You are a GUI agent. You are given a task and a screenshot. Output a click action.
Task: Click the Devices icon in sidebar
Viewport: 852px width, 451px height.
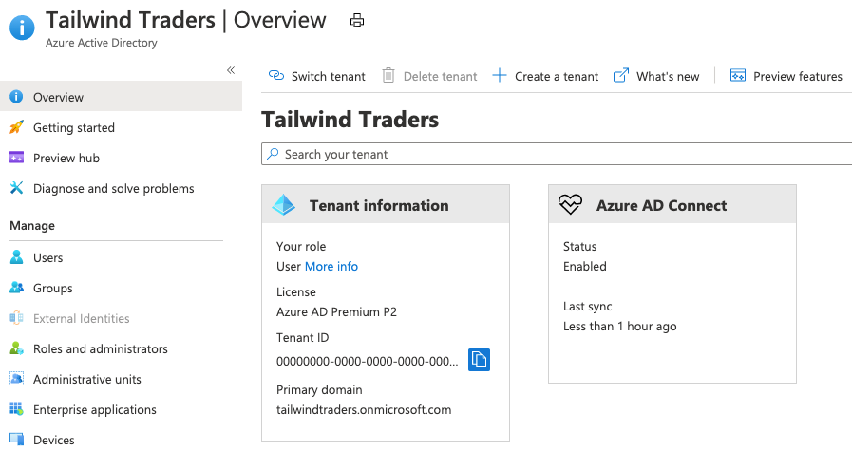coord(16,439)
